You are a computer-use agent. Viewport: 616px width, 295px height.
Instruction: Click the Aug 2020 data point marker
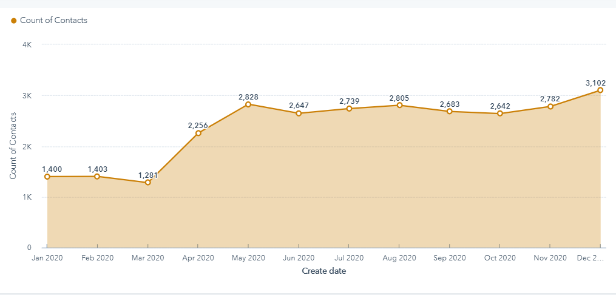tap(399, 106)
